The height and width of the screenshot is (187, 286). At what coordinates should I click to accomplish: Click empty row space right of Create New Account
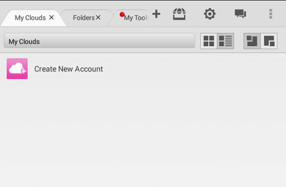(194, 69)
